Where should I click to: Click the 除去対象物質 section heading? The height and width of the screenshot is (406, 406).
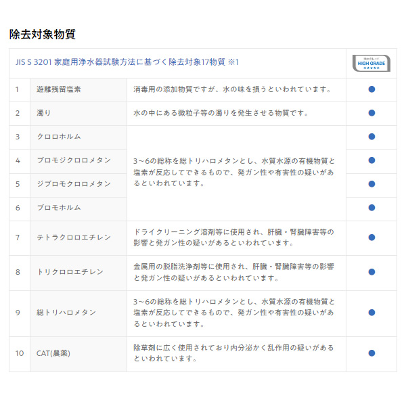pos(42,33)
